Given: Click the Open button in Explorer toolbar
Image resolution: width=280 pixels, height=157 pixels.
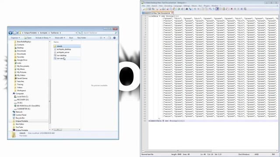Looking at the screenshot, I should pyautogui.click(x=28, y=38).
